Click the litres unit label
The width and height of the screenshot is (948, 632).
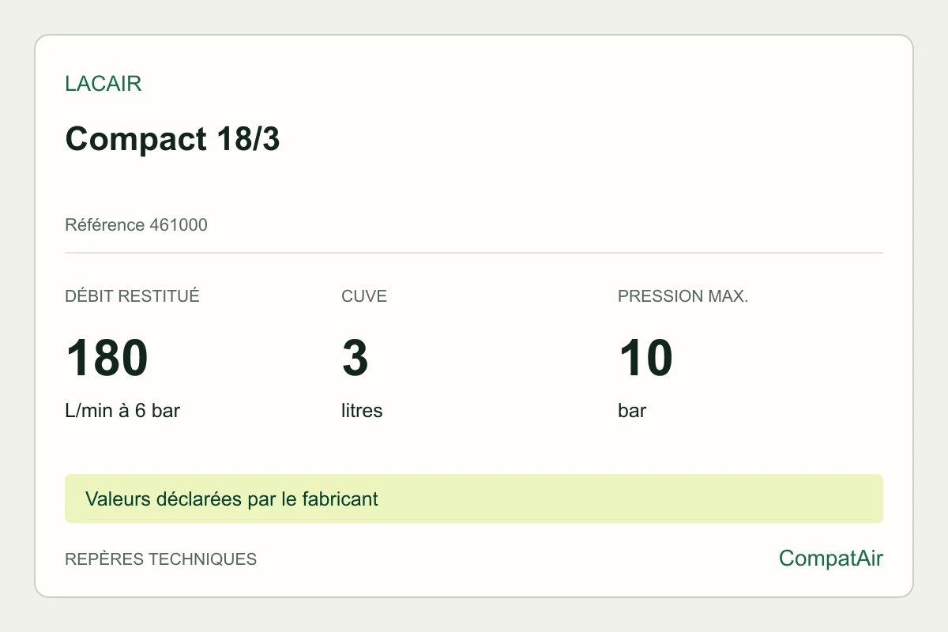(x=362, y=411)
